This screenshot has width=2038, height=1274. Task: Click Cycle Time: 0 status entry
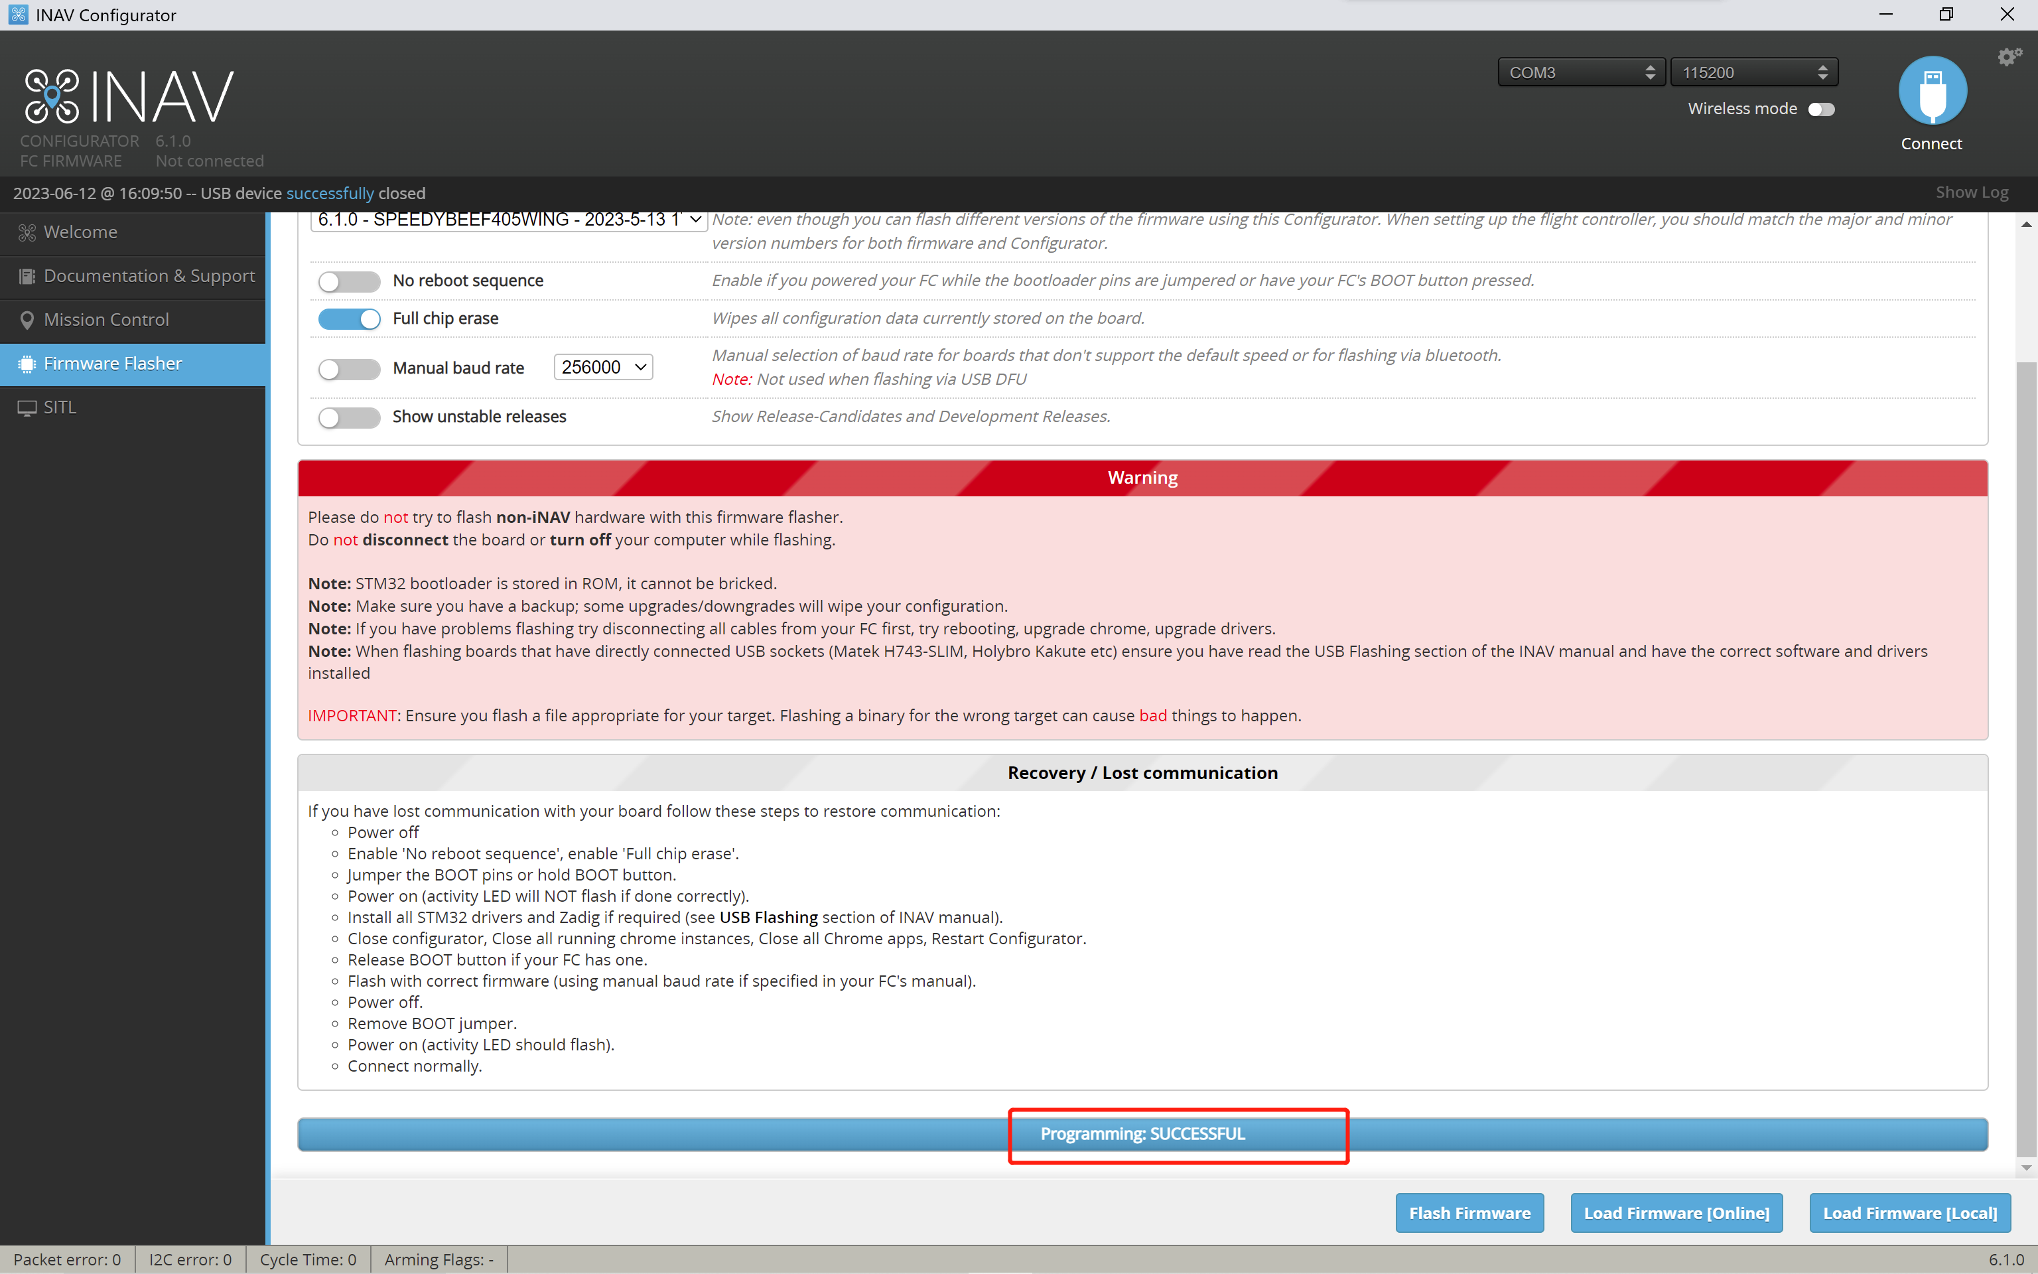coord(308,1259)
